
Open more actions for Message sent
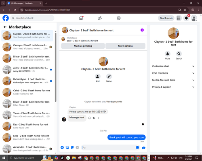pyautogui.click(x=98, y=118)
